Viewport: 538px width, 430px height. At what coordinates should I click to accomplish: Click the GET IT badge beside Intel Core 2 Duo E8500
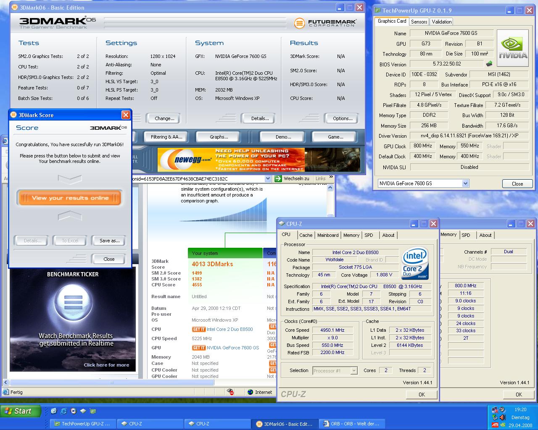(x=199, y=330)
